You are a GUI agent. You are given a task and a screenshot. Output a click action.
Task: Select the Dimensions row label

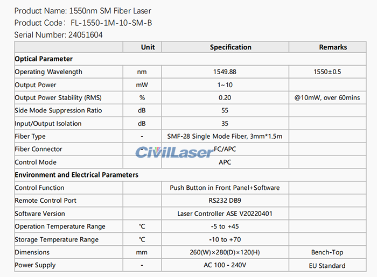click(32, 252)
